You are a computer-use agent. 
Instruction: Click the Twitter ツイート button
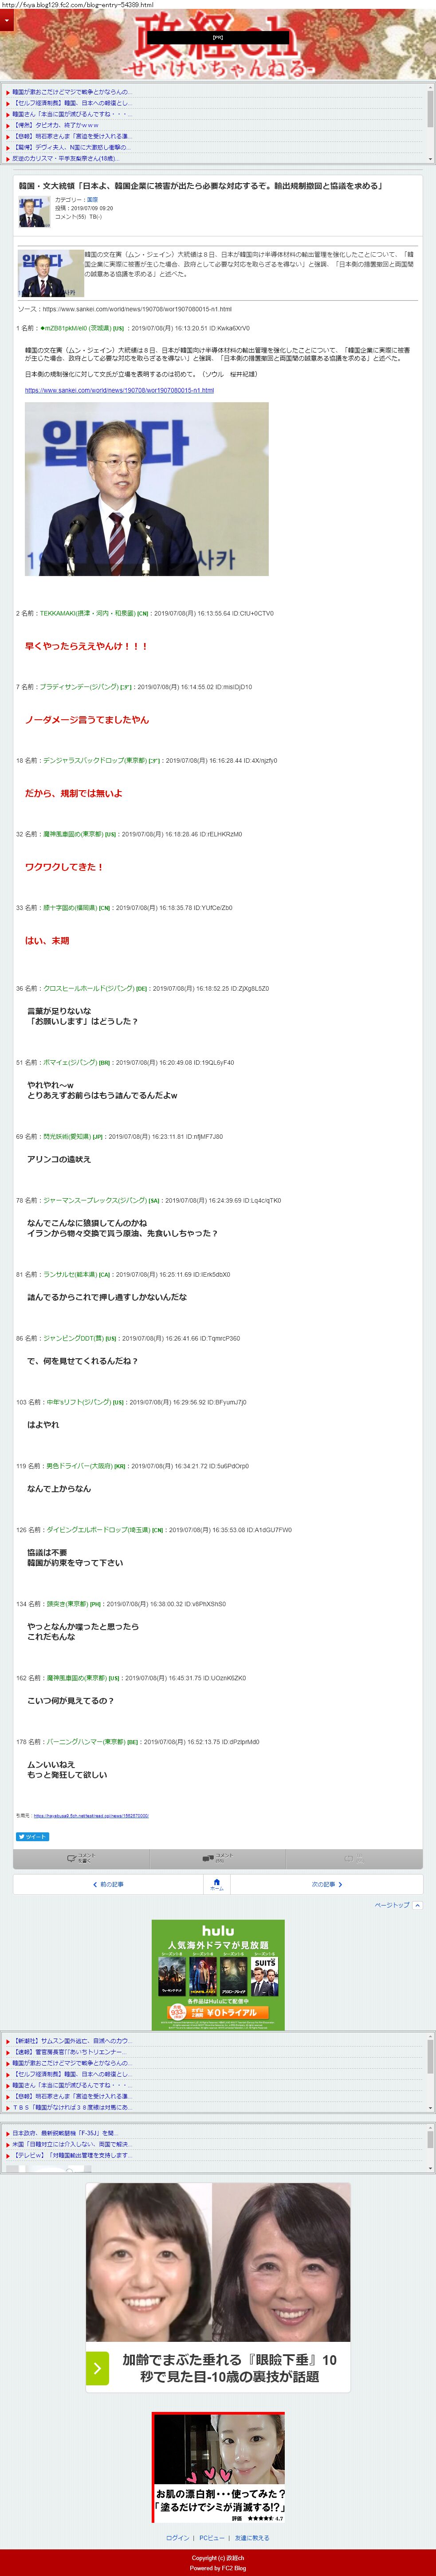32,1836
